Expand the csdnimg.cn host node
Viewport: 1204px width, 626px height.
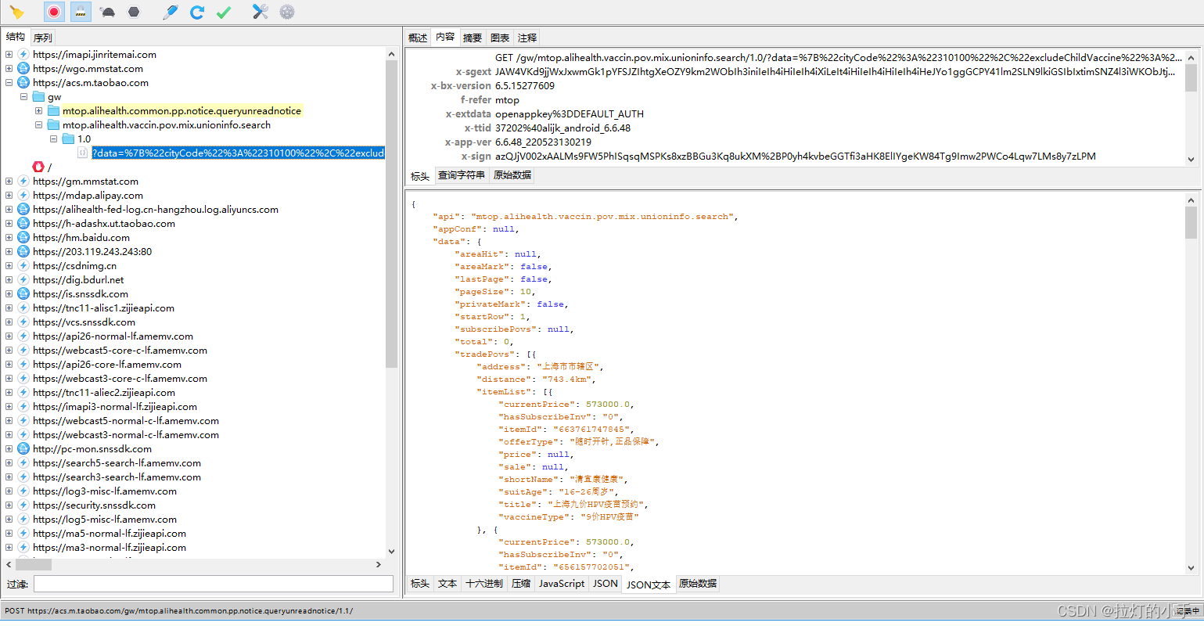pyautogui.click(x=9, y=266)
